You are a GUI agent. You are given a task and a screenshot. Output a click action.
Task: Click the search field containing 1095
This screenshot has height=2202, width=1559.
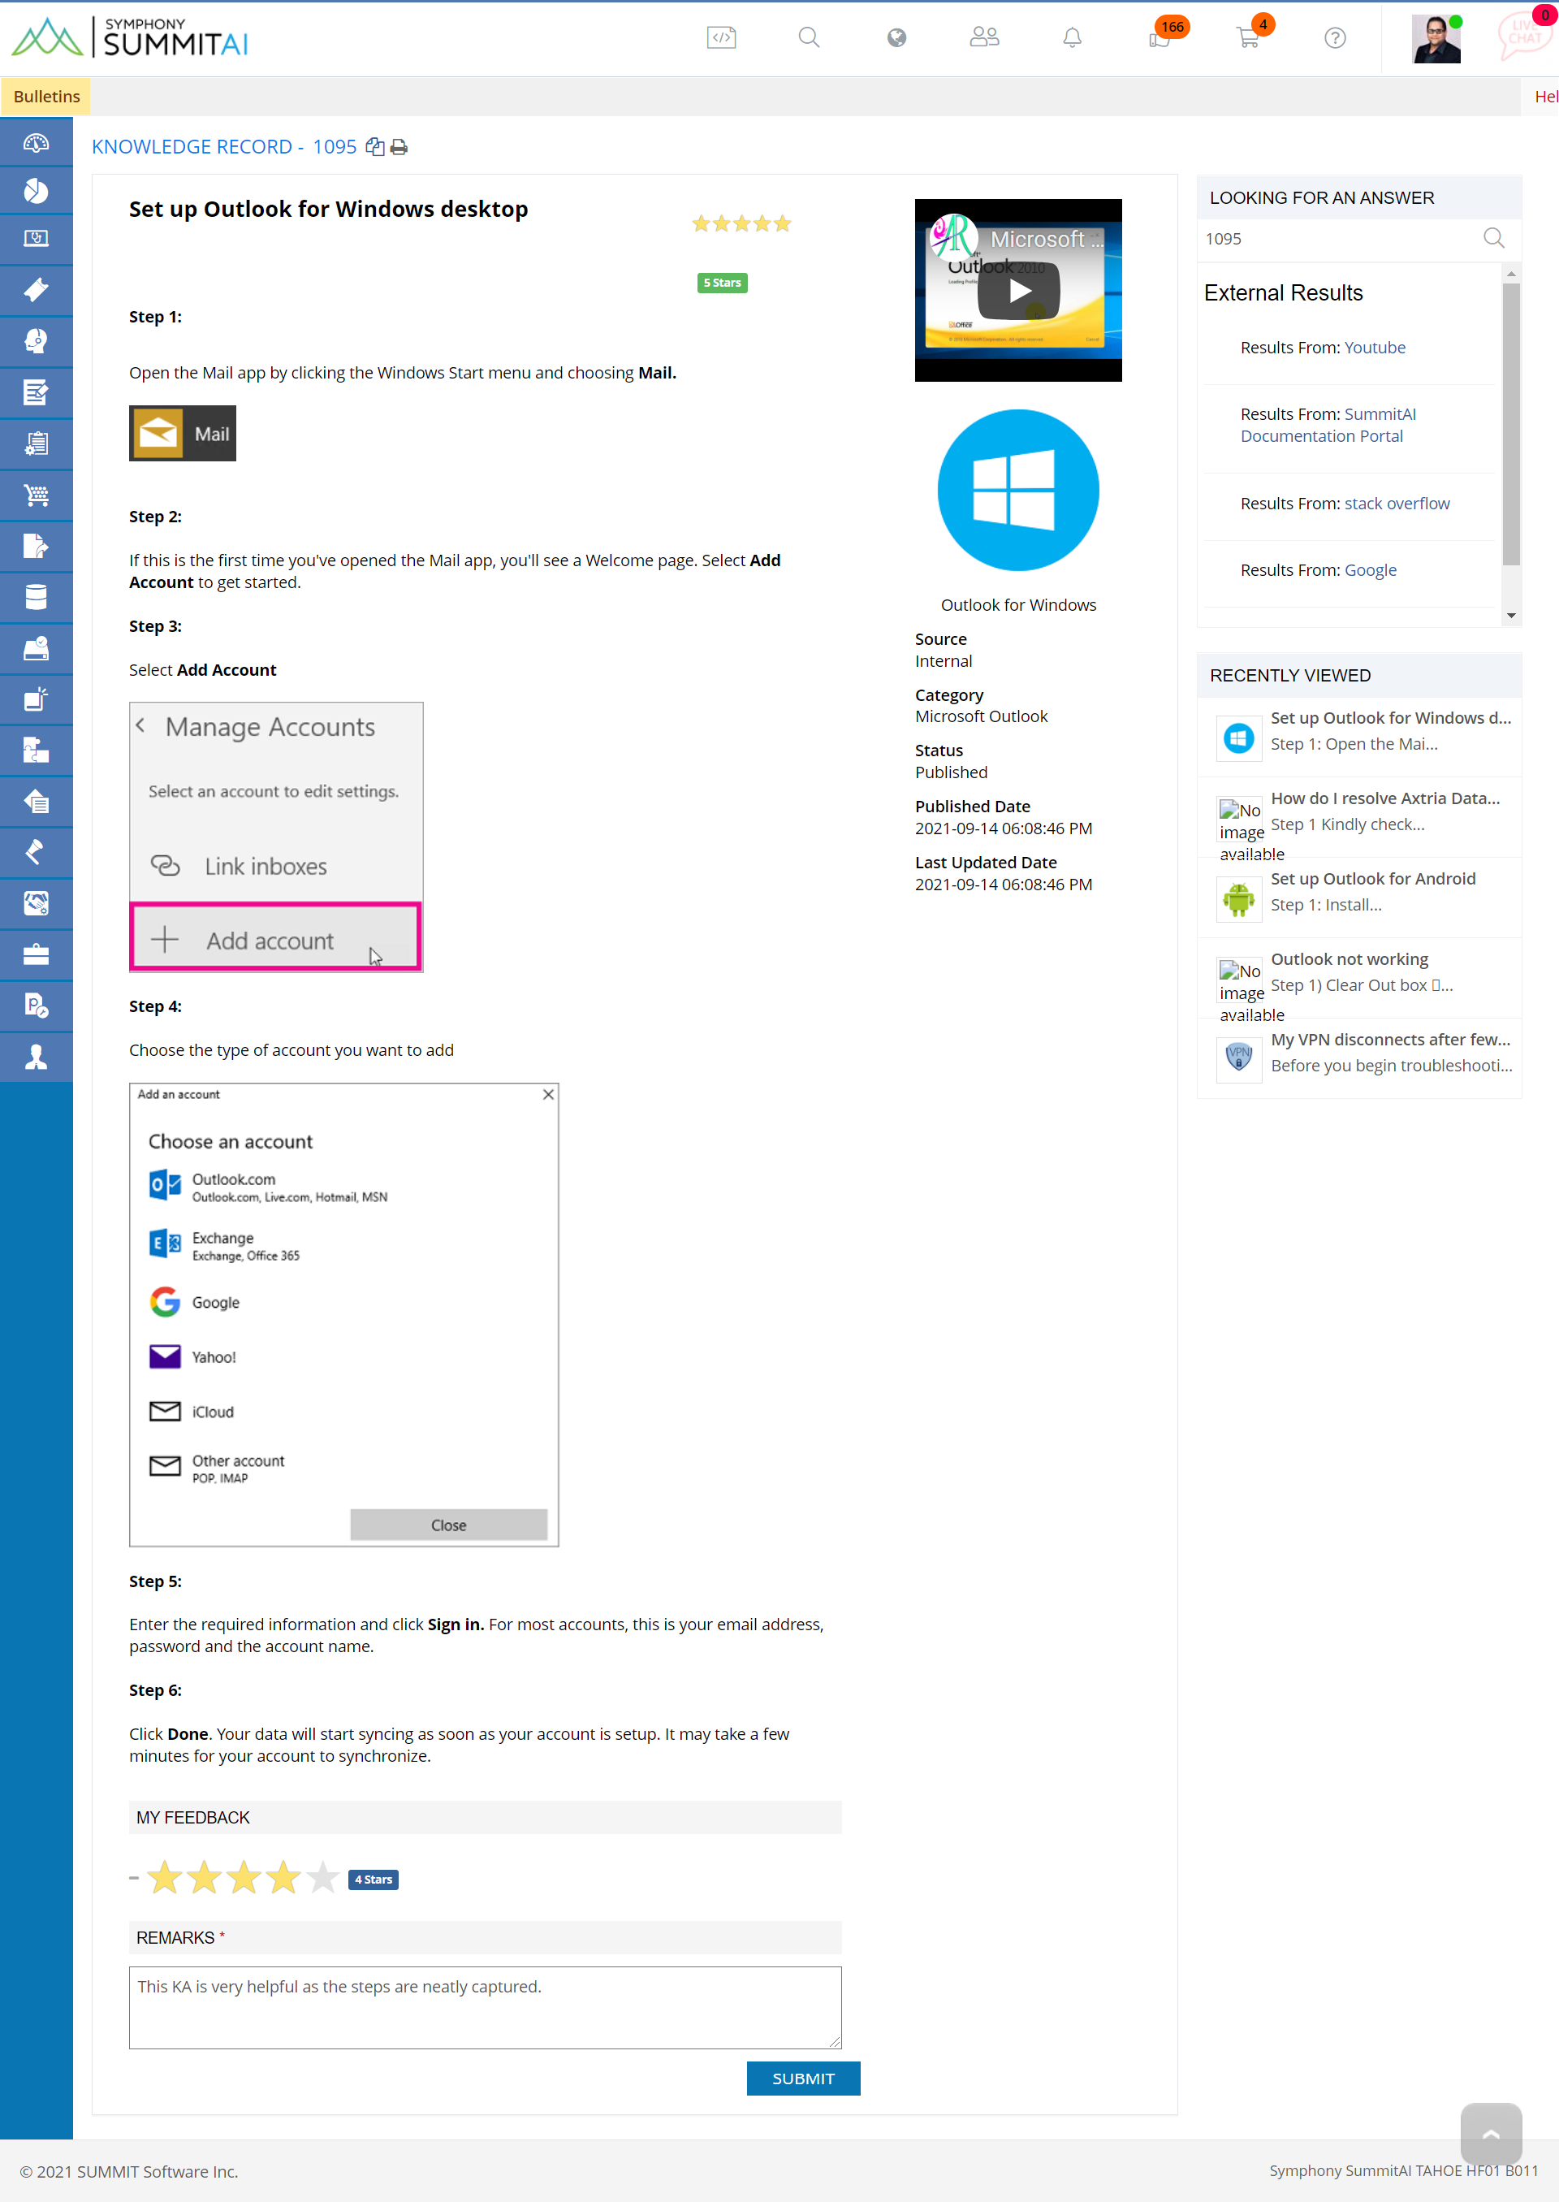(x=1339, y=238)
